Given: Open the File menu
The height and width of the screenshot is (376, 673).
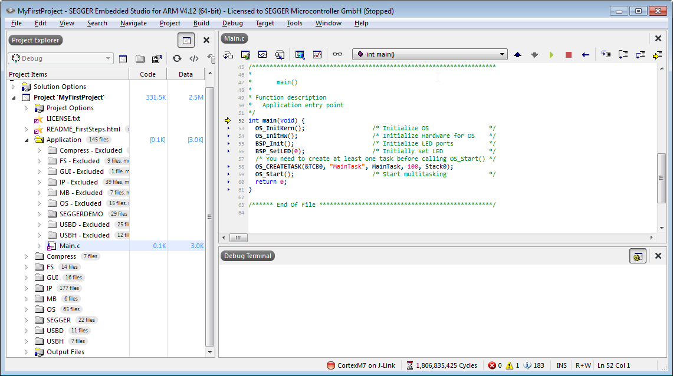Looking at the screenshot, I should [x=17, y=23].
